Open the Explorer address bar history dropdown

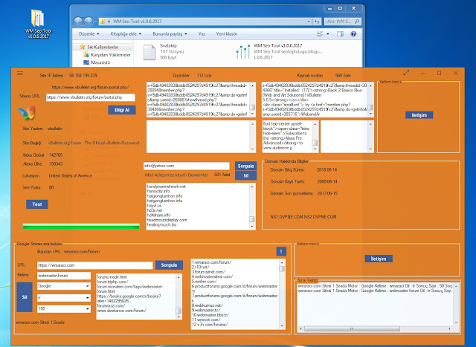[x=309, y=22]
